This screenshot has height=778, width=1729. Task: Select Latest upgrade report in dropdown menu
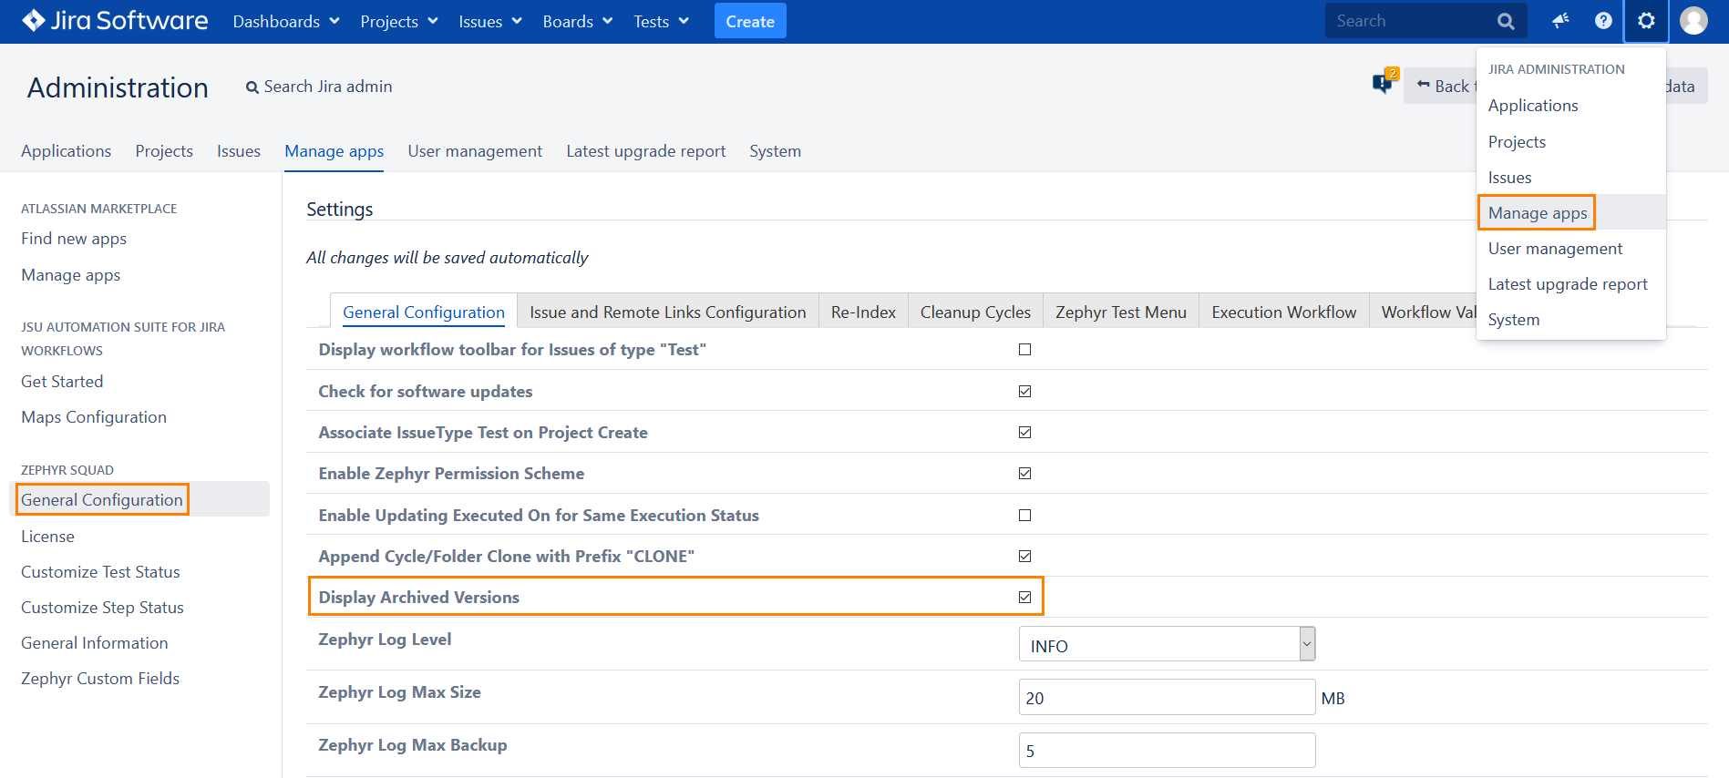[x=1571, y=284]
